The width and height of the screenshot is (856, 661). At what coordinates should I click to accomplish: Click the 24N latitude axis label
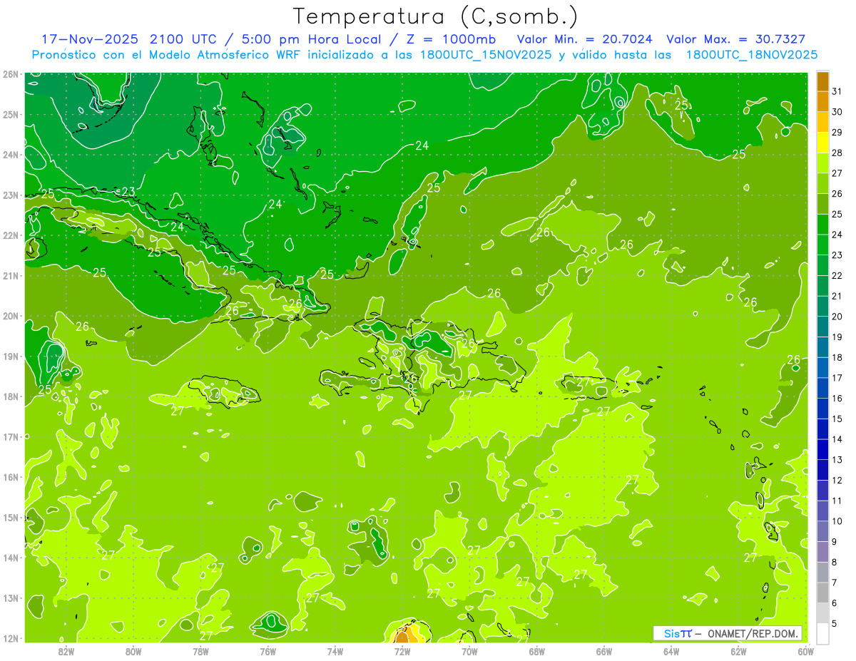point(10,155)
